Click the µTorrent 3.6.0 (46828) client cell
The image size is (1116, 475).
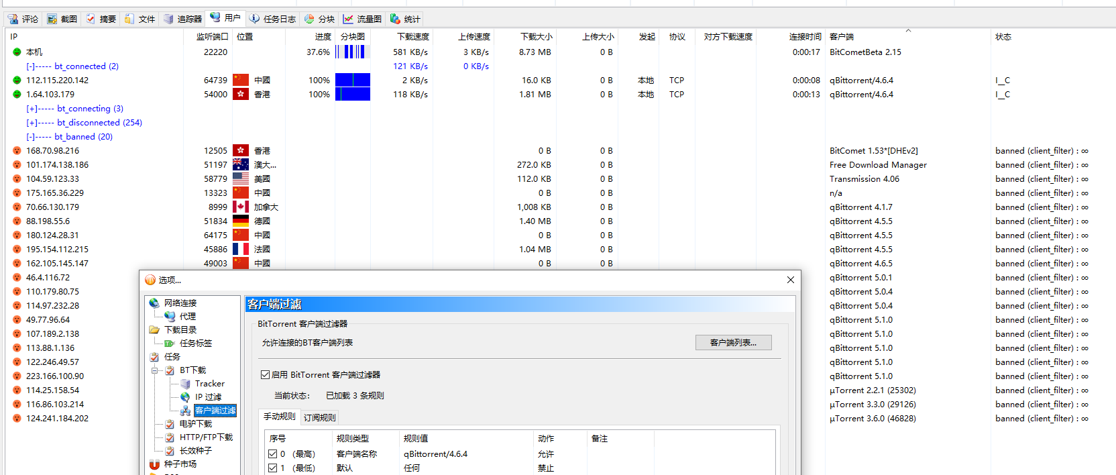click(x=873, y=418)
